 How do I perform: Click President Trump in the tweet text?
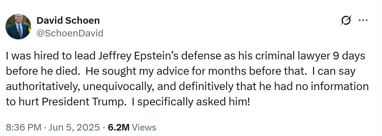[x=82, y=102]
